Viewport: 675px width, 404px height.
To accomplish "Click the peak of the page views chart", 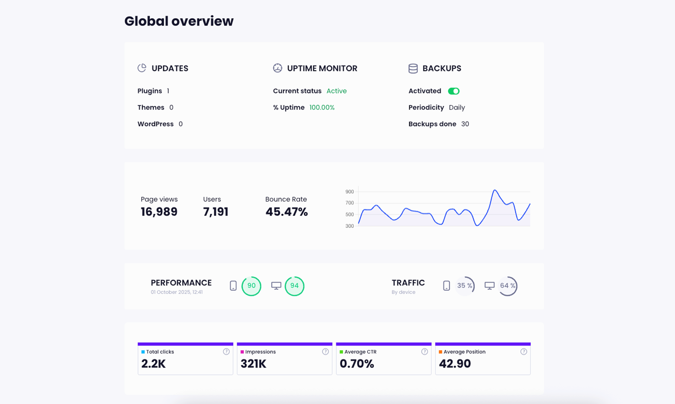I will pos(495,190).
